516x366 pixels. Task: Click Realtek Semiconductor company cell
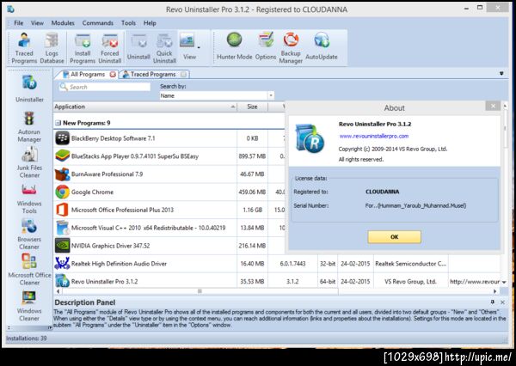(411, 264)
